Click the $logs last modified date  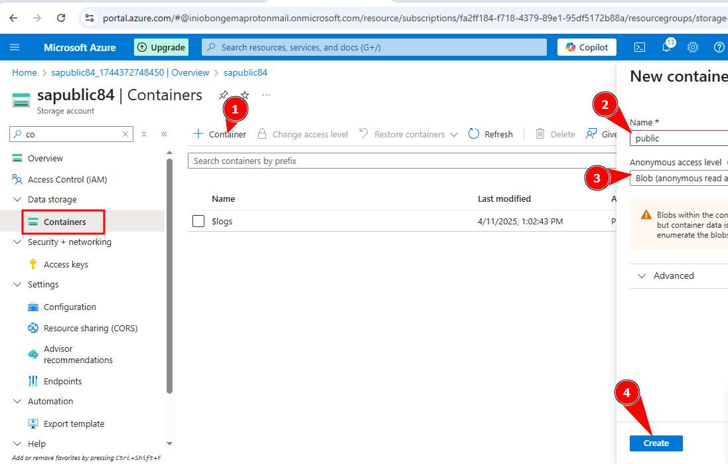[520, 222]
